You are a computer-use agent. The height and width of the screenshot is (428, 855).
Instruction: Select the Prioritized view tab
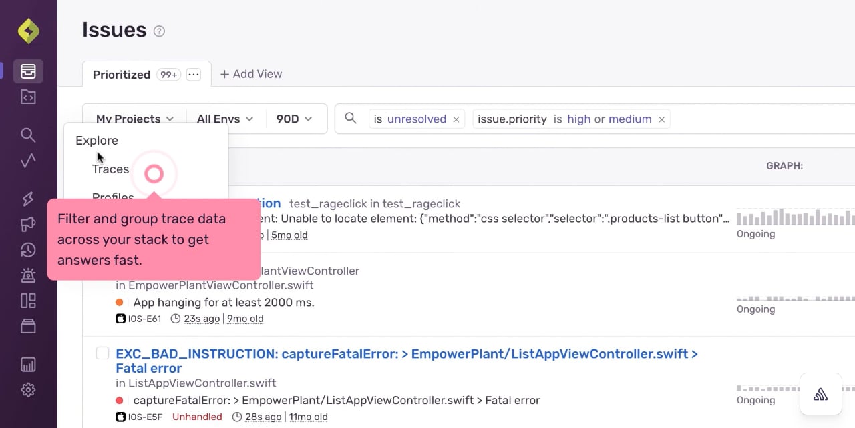pos(122,75)
